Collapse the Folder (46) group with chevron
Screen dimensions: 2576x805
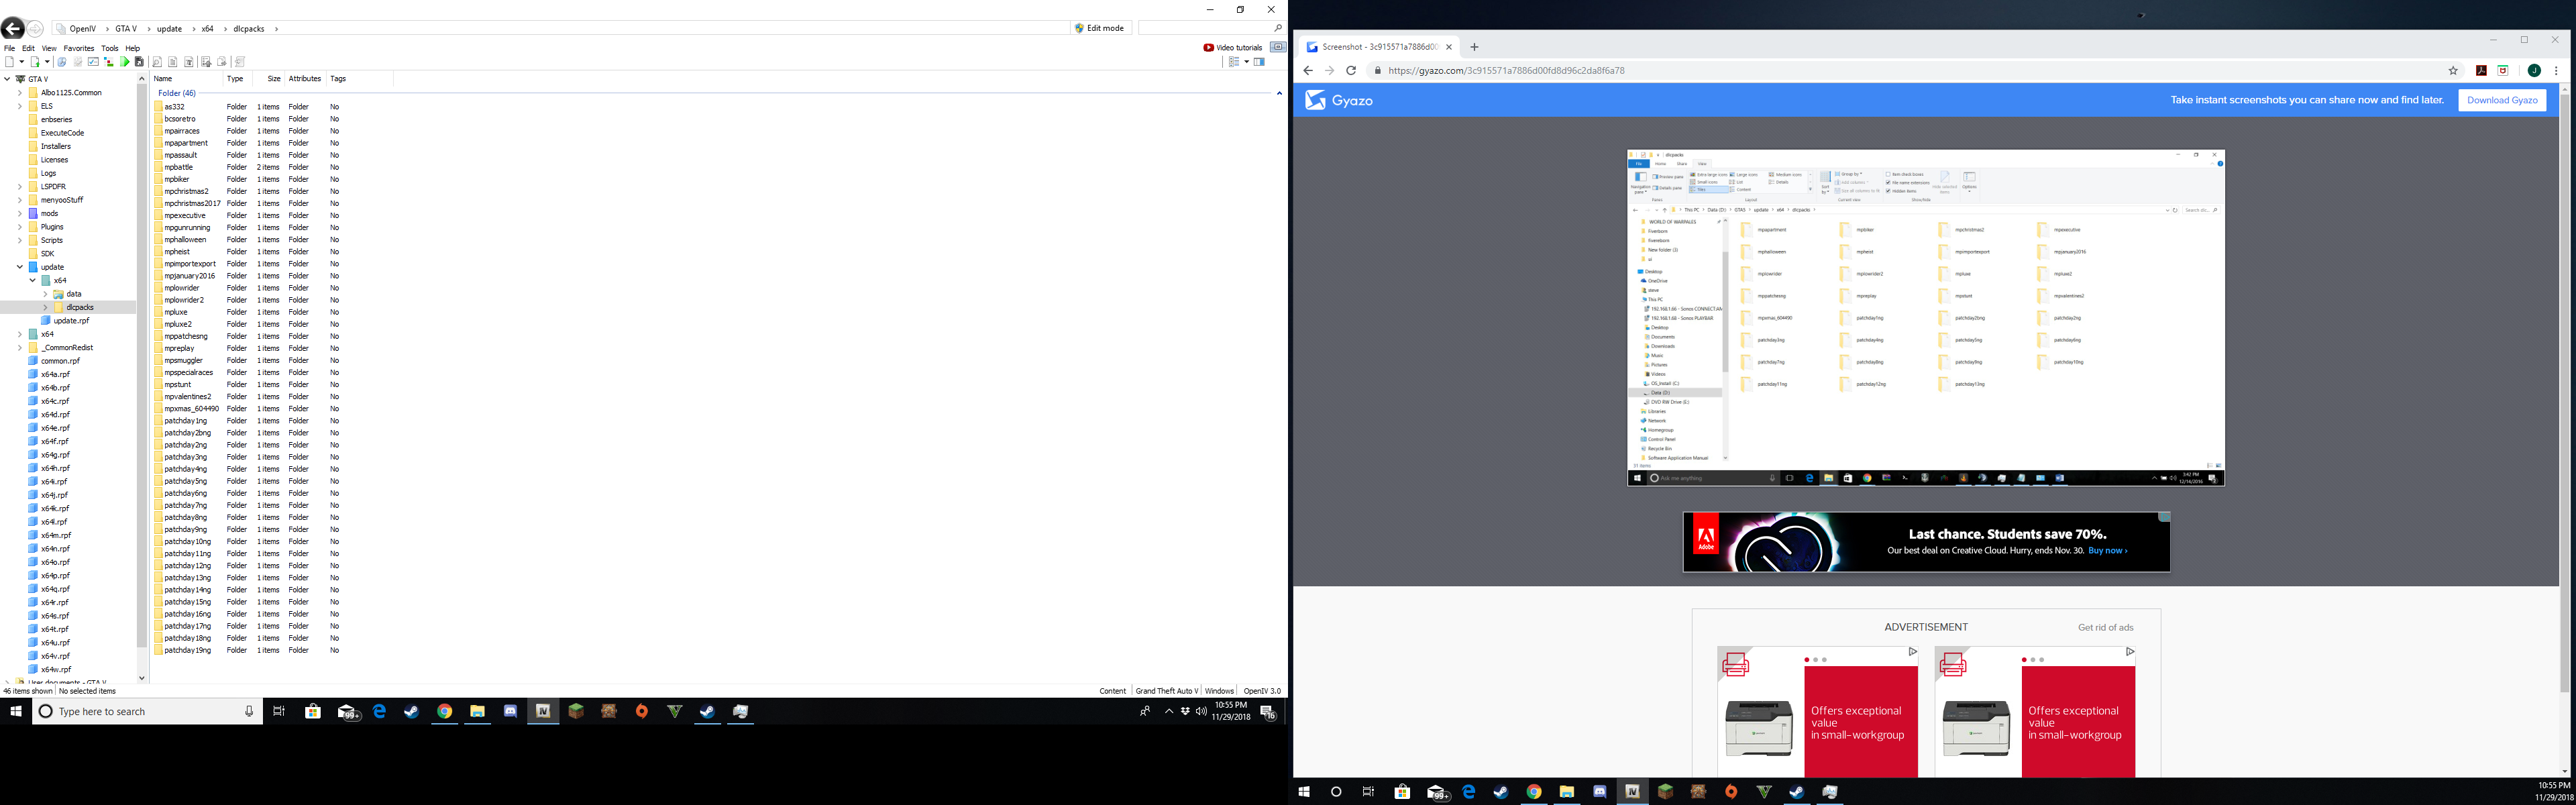pyautogui.click(x=1279, y=93)
